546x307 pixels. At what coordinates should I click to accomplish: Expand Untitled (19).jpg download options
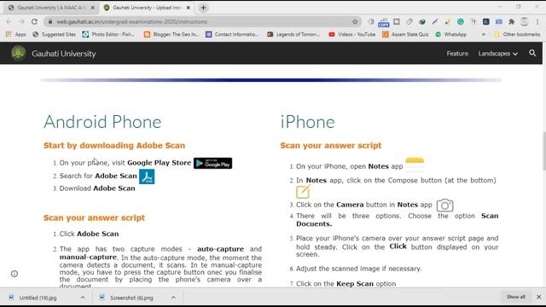(x=83, y=298)
